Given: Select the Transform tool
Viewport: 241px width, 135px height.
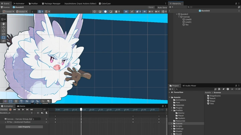Looking at the screenshot, I should coord(4,41).
